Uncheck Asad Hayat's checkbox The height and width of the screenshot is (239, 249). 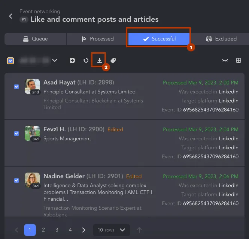[x=16, y=87]
